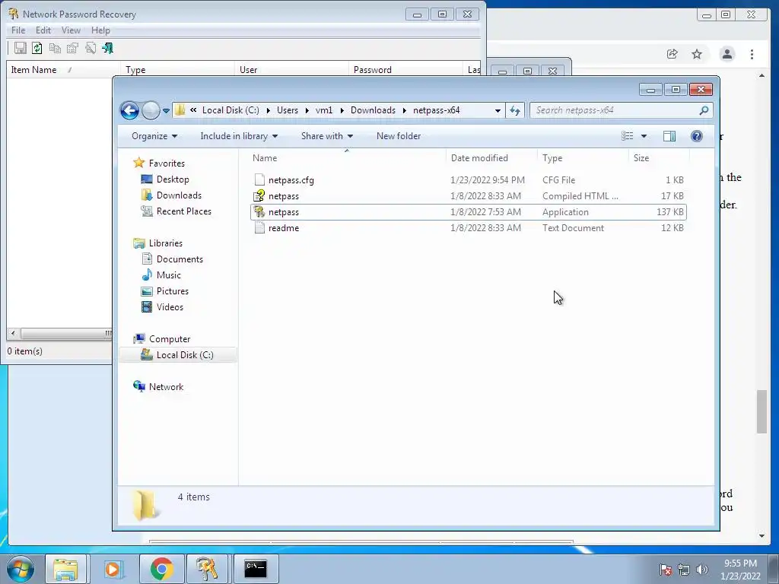Open Include in library dropdown
Image resolution: width=779 pixels, height=584 pixels.
click(x=239, y=136)
